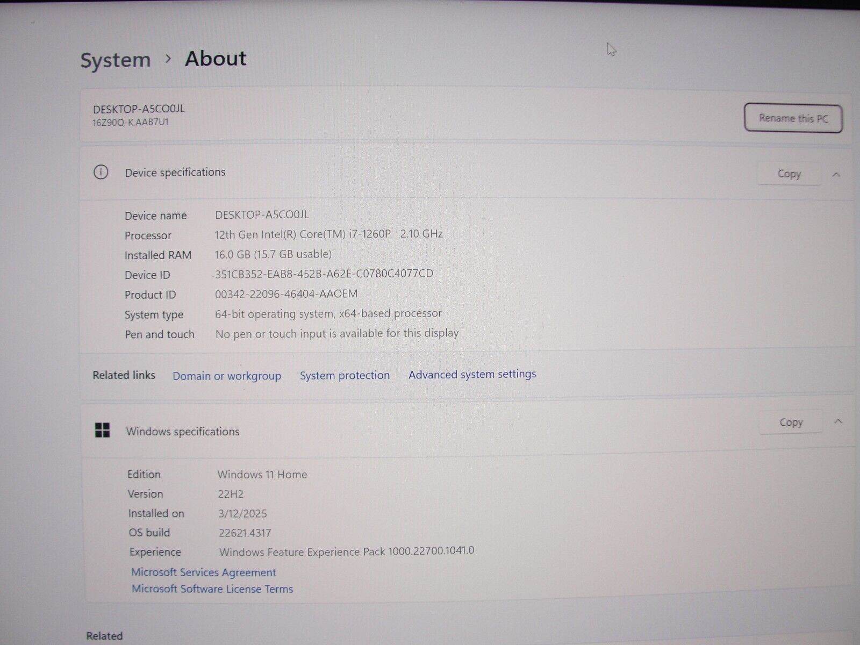
Task: Click the Device specifications header label
Action: tap(175, 172)
